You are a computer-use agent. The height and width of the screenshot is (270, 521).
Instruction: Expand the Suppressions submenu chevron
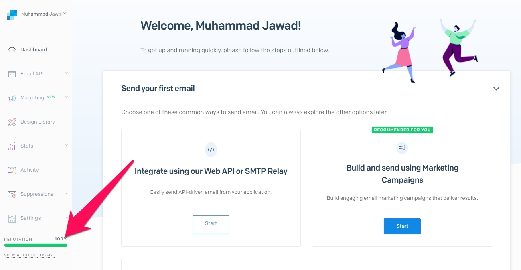coord(67,193)
